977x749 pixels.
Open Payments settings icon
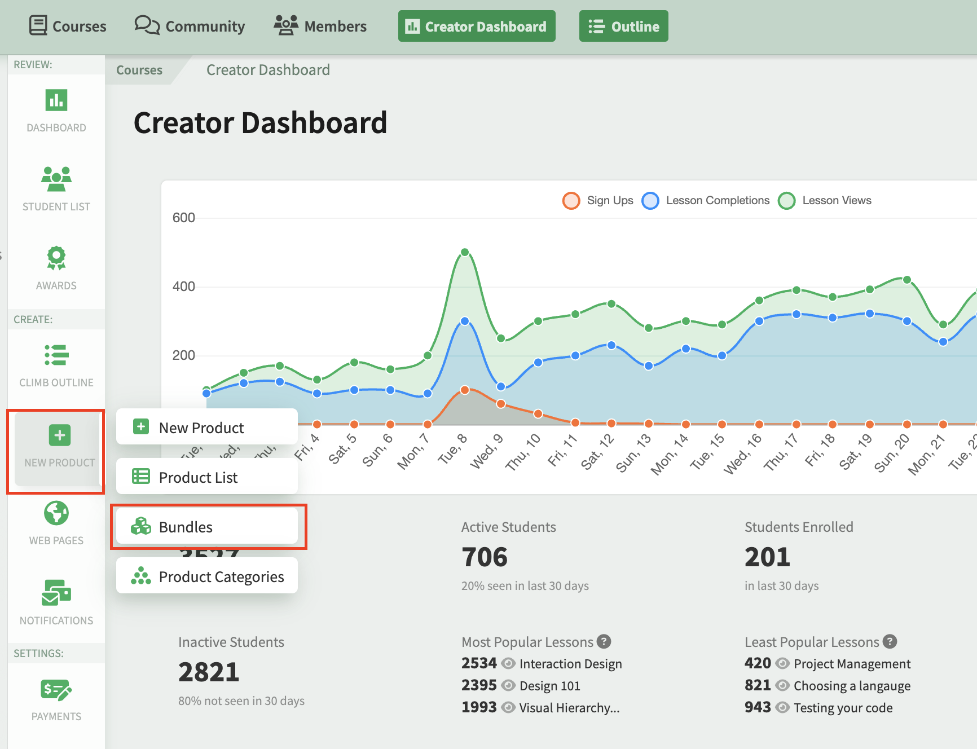[56, 690]
